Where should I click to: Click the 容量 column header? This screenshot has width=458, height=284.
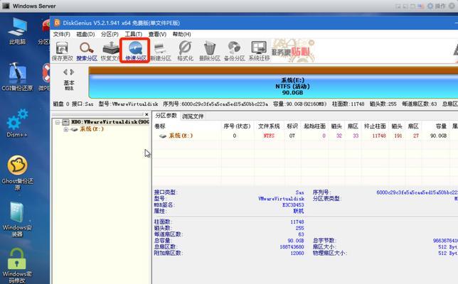tap(441, 126)
